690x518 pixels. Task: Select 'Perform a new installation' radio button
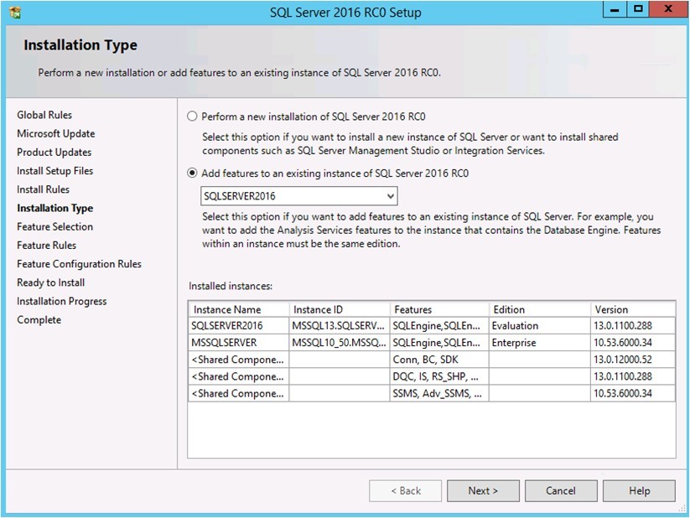[192, 117]
